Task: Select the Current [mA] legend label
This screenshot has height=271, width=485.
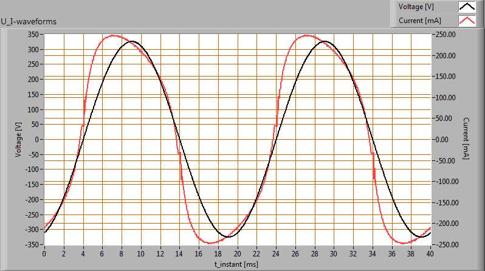Action: click(x=419, y=20)
